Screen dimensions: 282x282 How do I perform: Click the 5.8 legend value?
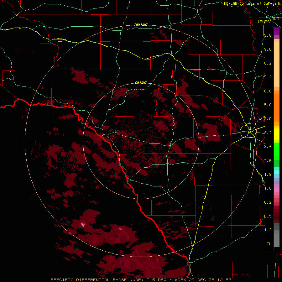[268, 105]
